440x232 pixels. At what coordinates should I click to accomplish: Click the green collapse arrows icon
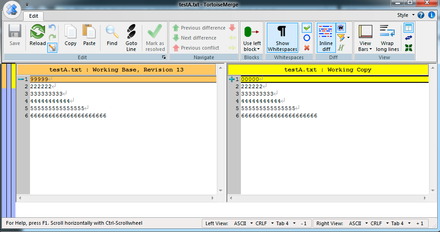(x=409, y=48)
